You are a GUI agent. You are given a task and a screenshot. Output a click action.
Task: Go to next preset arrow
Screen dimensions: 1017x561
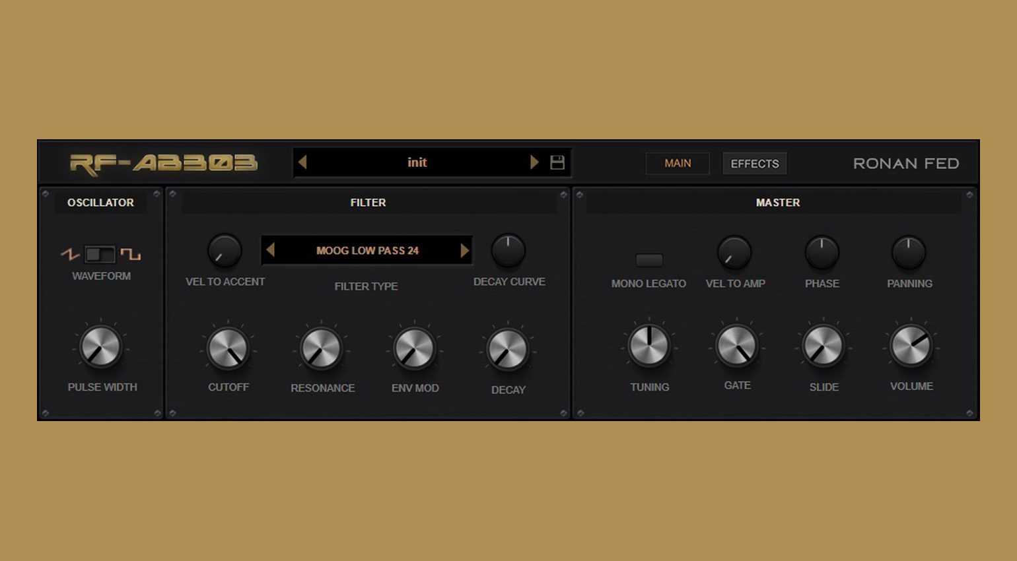click(x=534, y=162)
